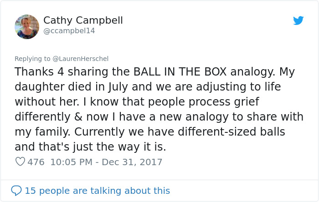The height and width of the screenshot is (202, 319).
Task: Click the "Replying to" label
Action: click(x=32, y=59)
